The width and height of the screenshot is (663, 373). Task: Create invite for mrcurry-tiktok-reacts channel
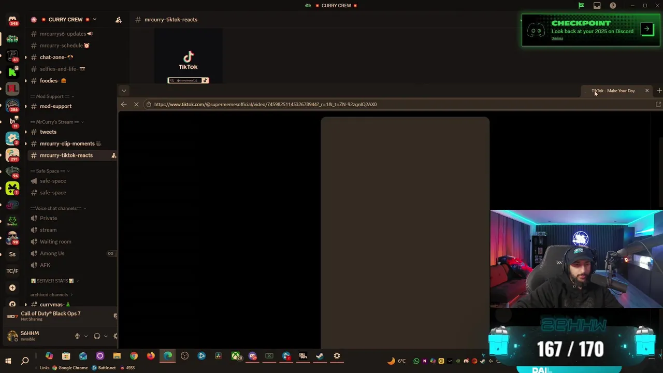coord(114,155)
